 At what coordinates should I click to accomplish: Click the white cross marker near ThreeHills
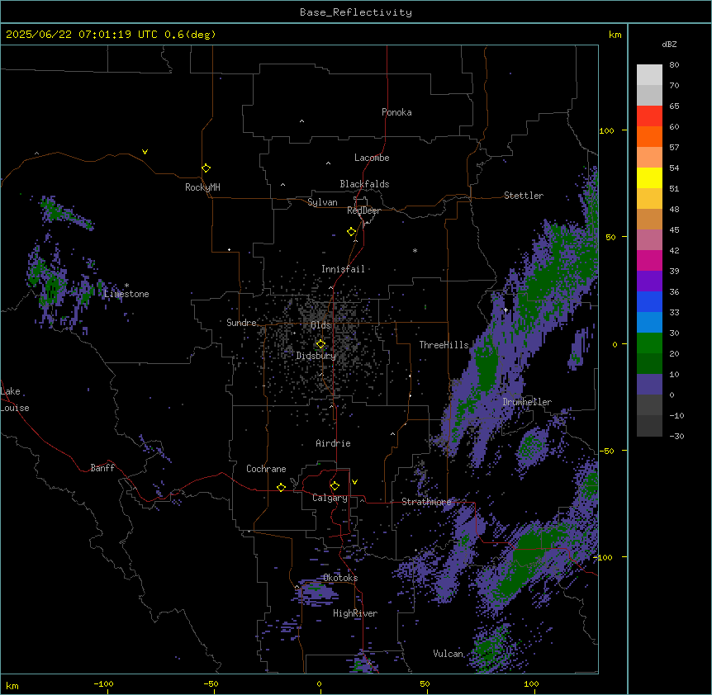point(506,310)
